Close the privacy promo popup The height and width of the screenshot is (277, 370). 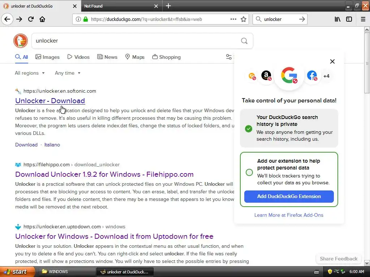(x=332, y=61)
